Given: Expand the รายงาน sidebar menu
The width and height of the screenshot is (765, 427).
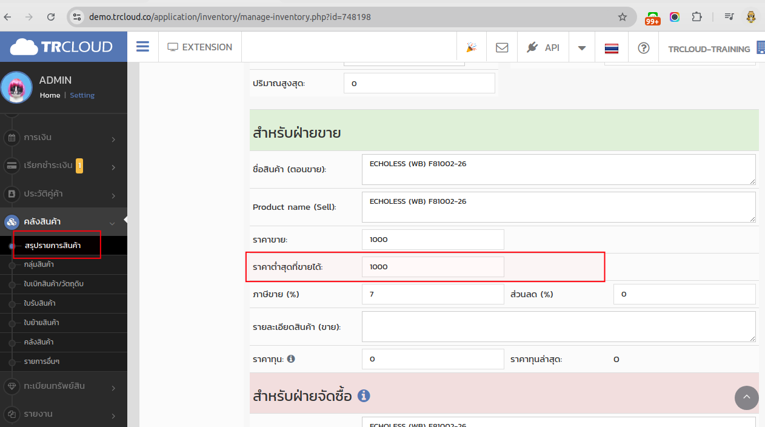Looking at the screenshot, I should (64, 414).
